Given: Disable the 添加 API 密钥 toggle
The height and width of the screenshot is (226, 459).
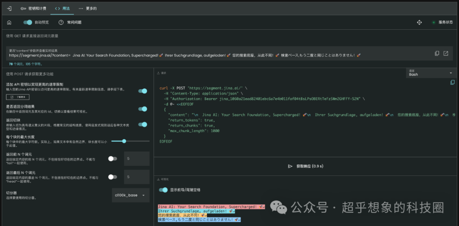Looking at the screenshot, I should point(142,90).
